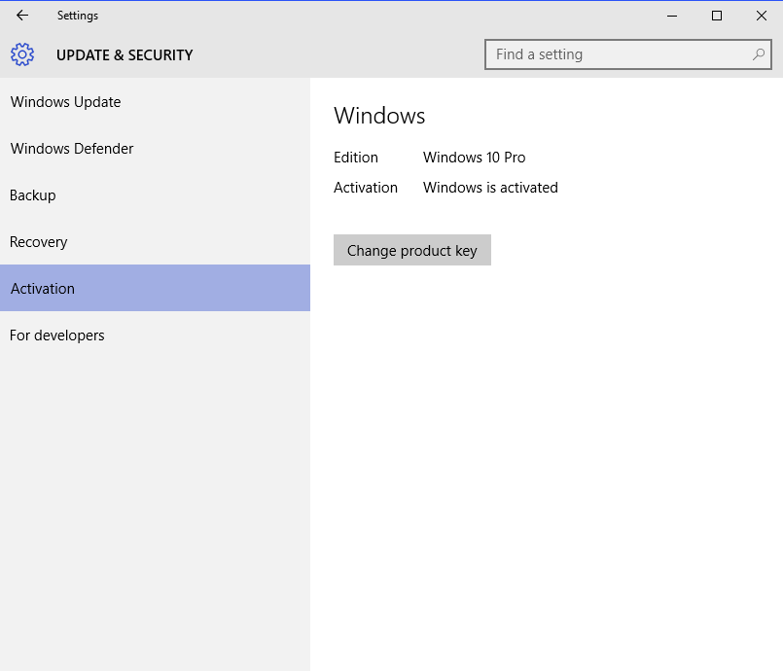Click 'Windows is activated' status text

pyautogui.click(x=490, y=188)
